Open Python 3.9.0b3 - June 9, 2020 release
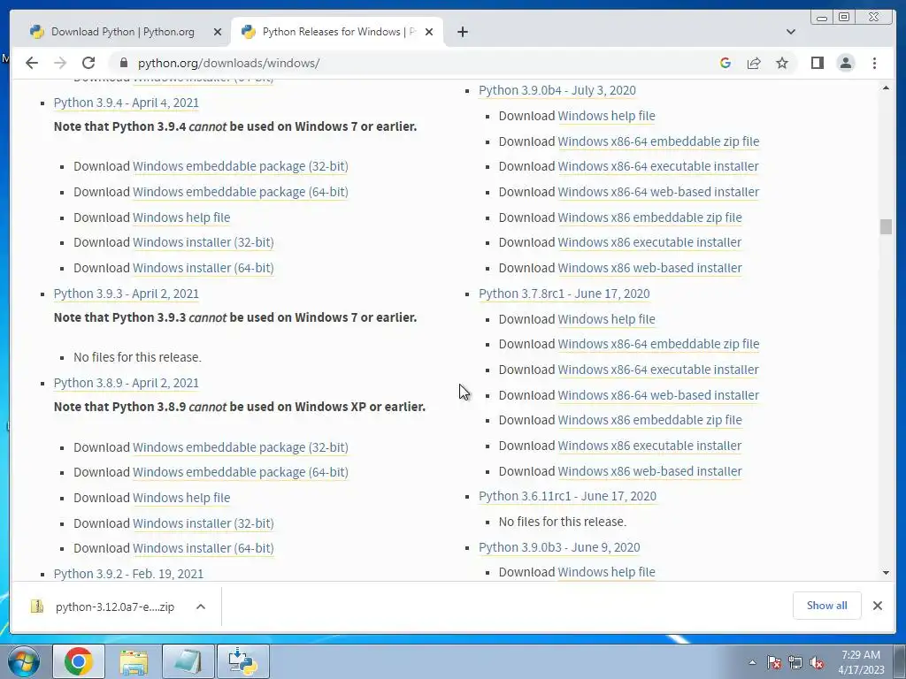The height and width of the screenshot is (679, 906). [x=559, y=546]
